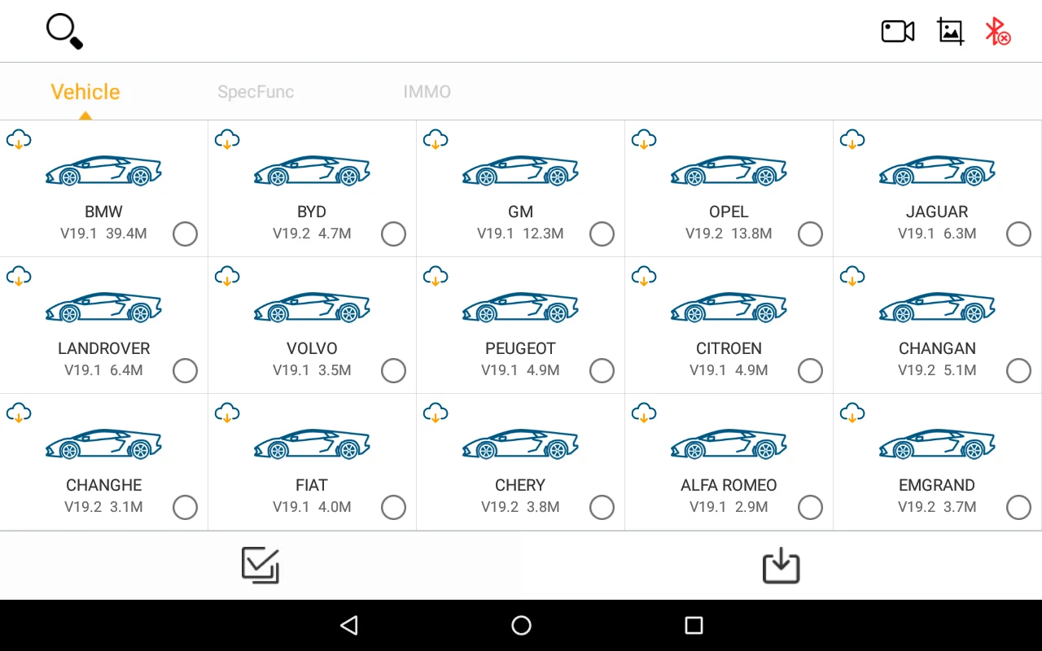Select the JAGUAR radio button

point(1018,234)
